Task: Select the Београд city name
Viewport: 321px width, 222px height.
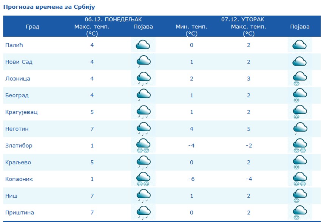Action: point(17,95)
